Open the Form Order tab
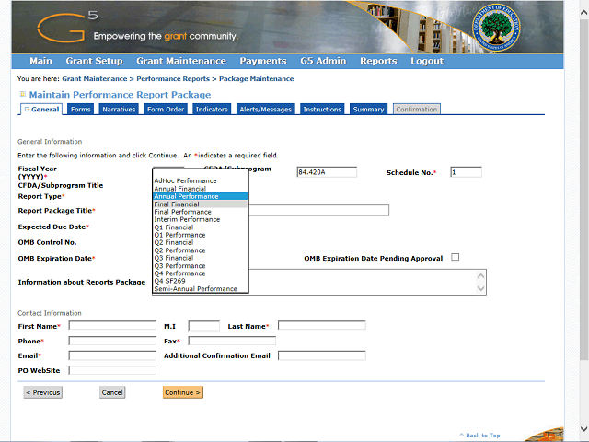589x442 pixels. (166, 109)
